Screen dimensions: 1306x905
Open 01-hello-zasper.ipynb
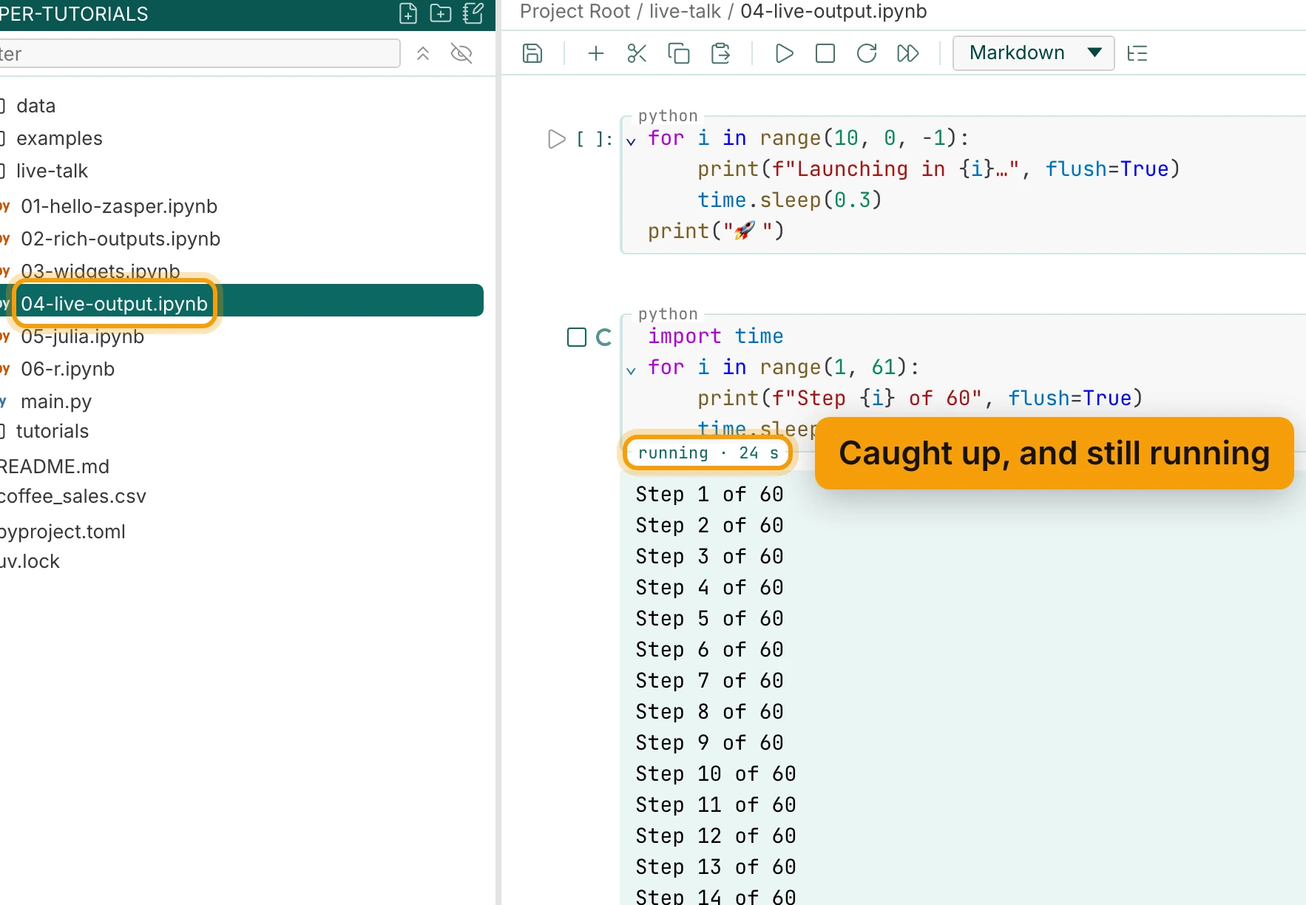coord(119,206)
